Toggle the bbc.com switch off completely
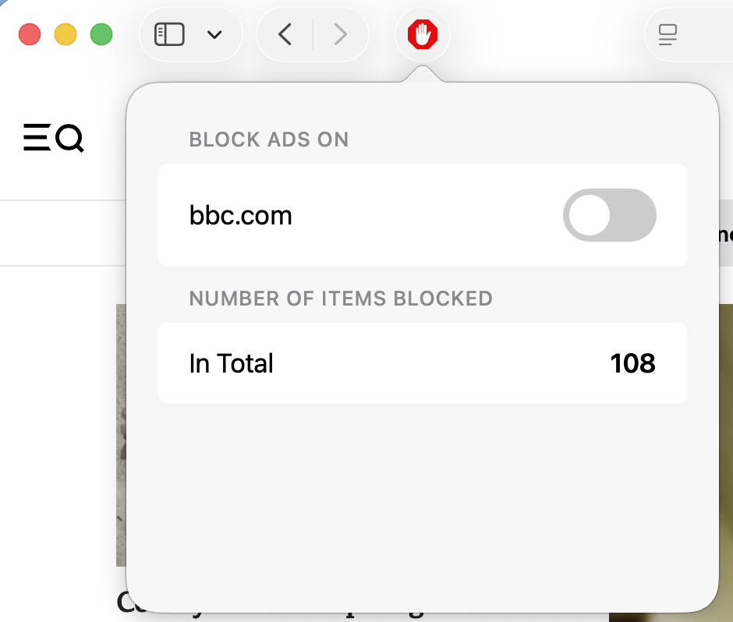The height and width of the screenshot is (622, 733). [x=610, y=215]
